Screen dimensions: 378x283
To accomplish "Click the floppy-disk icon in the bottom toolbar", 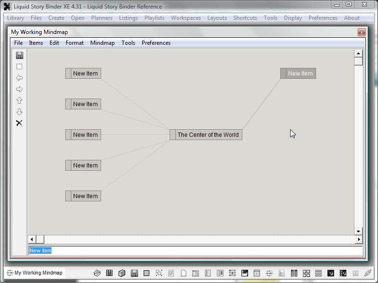I will (x=134, y=273).
